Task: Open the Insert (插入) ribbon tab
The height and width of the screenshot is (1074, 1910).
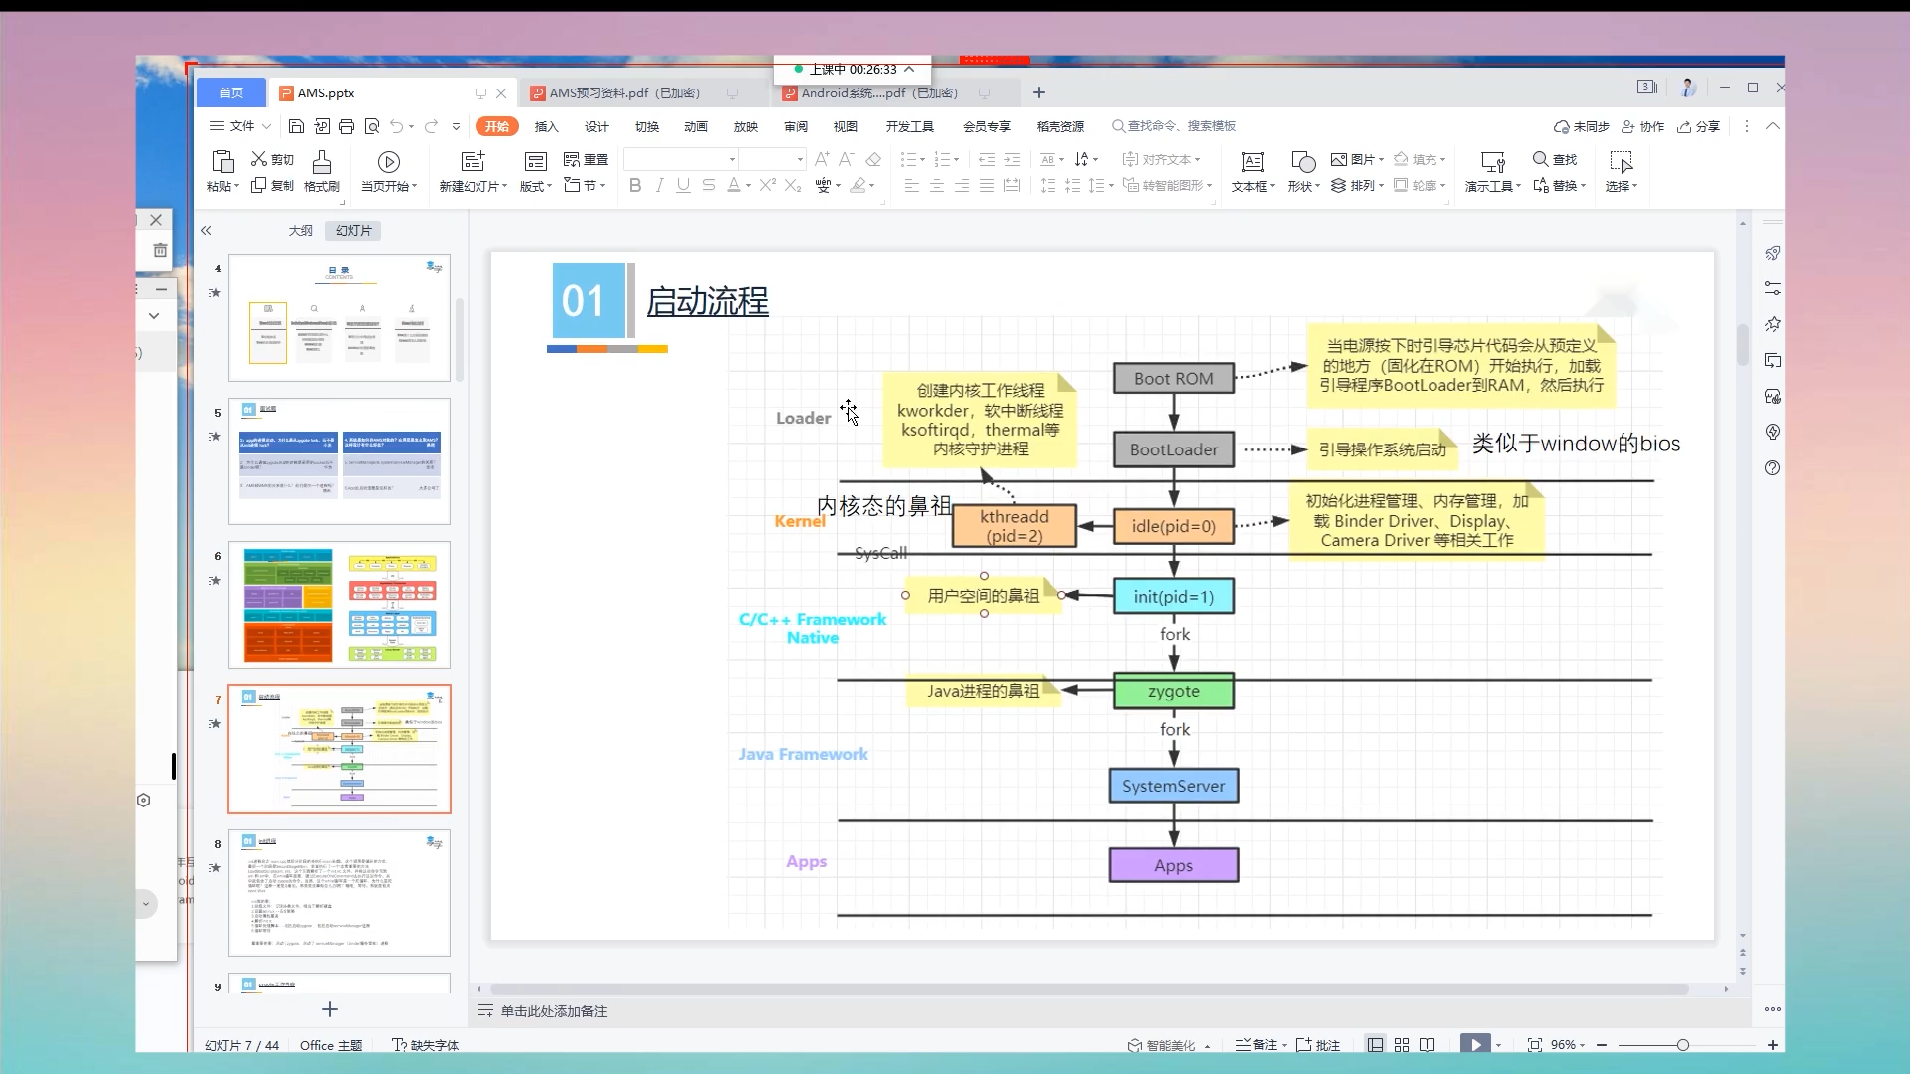Action: pyautogui.click(x=546, y=126)
